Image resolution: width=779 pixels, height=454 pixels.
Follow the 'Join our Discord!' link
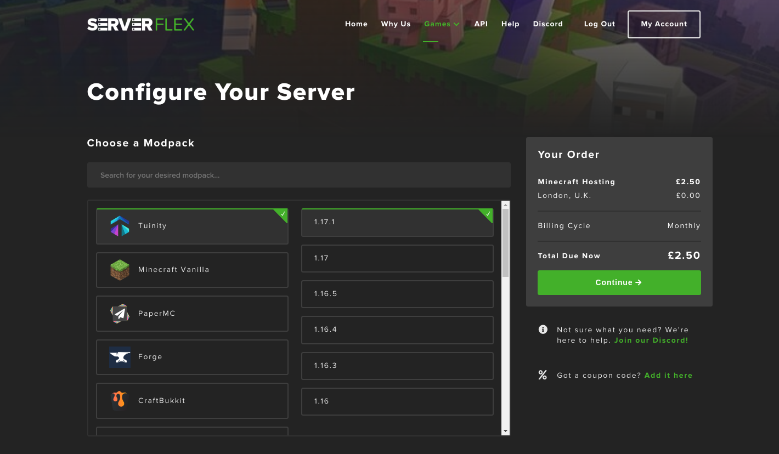(651, 340)
